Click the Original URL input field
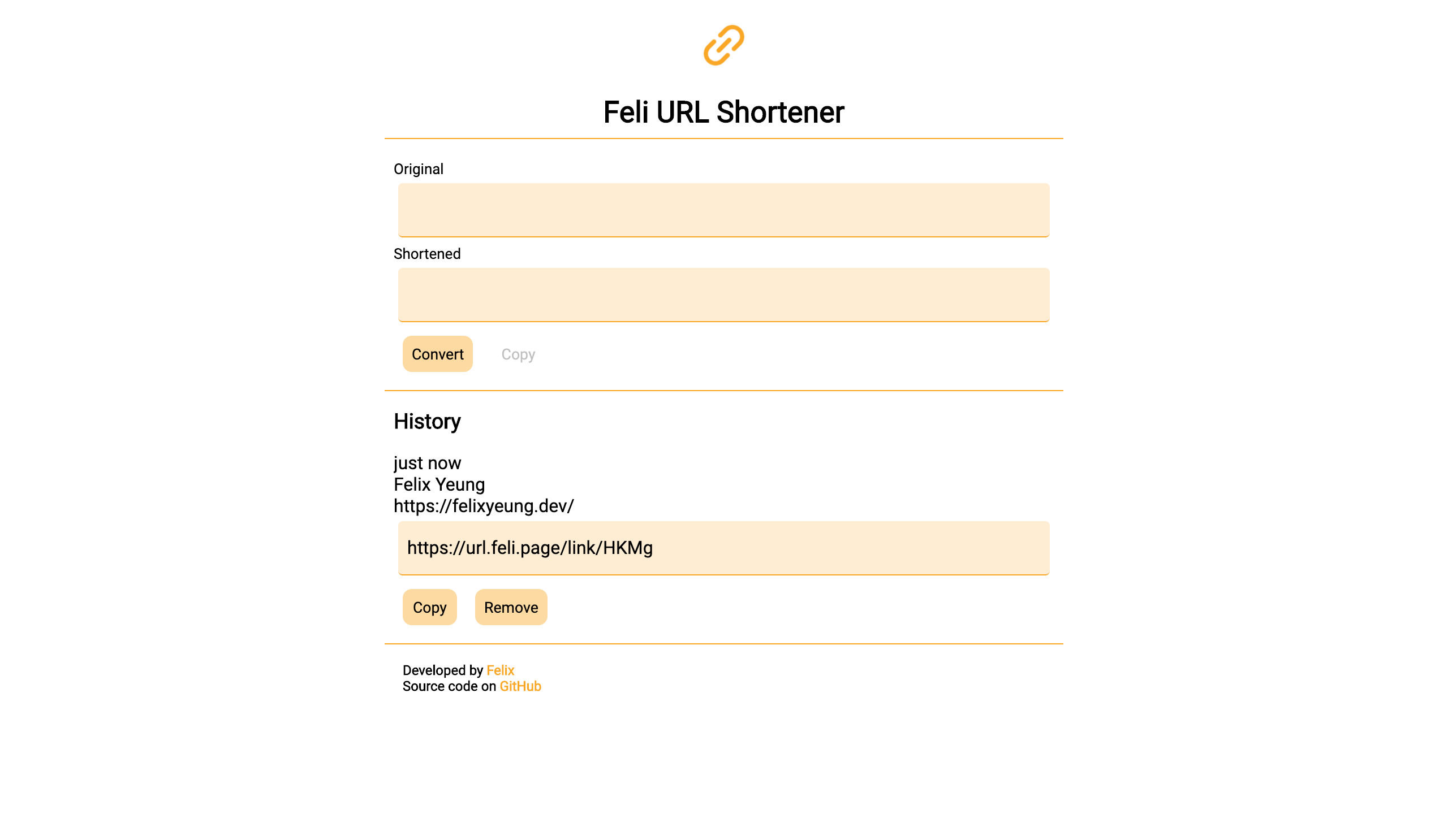 [724, 210]
